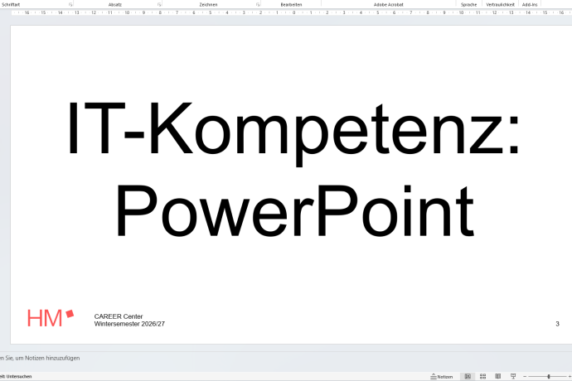Click the horizontal ruler above the slide
Image resolution: width=572 pixels, height=381 pixels.
click(x=291, y=12)
